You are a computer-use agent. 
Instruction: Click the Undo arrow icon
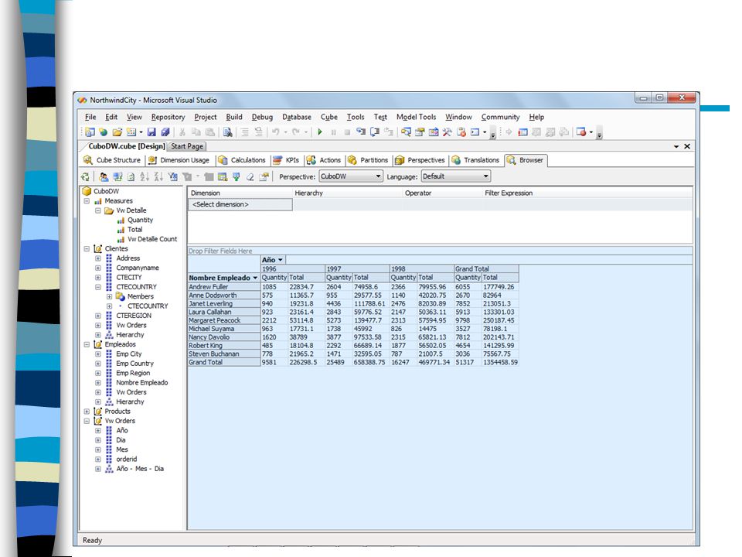[x=275, y=132]
